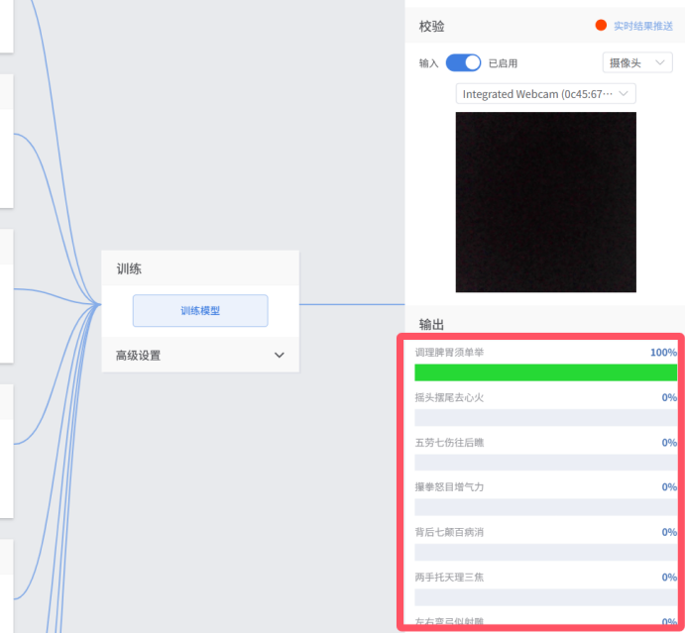Click the 训练模型 button
The width and height of the screenshot is (686, 634).
click(199, 310)
